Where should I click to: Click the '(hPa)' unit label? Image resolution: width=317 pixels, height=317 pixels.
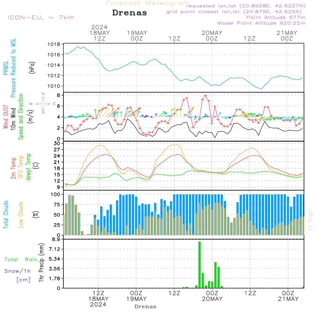[x=32, y=68]
